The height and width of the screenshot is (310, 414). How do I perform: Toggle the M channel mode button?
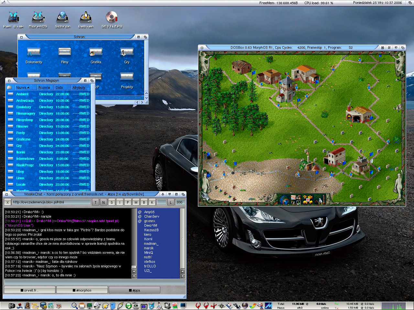pos(136,202)
